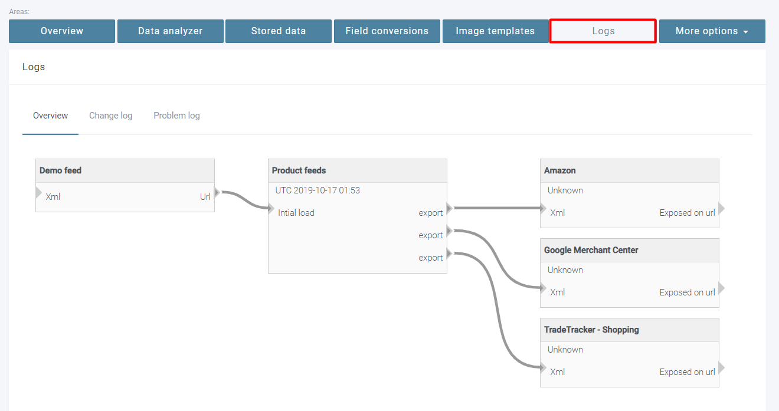779x411 pixels.
Task: Click the Amazon Xml input arrow
Action: coord(544,208)
